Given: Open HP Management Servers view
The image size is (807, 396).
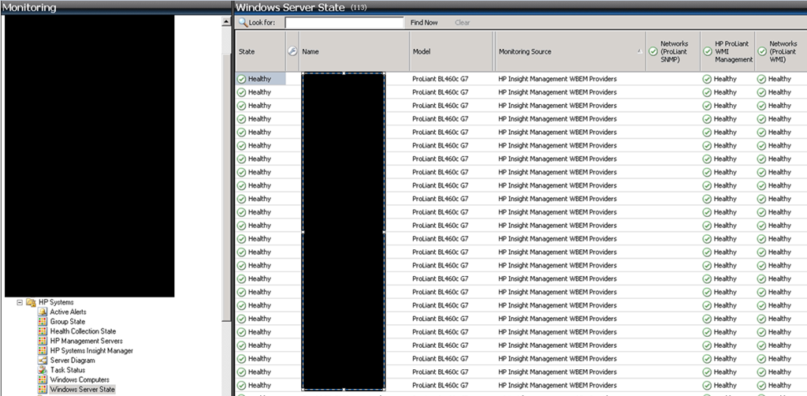Looking at the screenshot, I should [x=86, y=341].
